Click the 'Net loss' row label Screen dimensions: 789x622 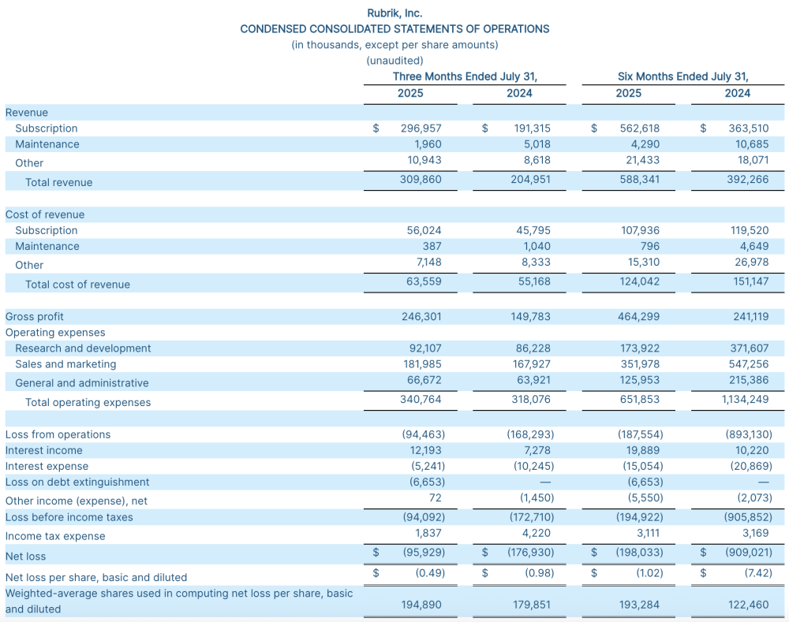(x=25, y=557)
